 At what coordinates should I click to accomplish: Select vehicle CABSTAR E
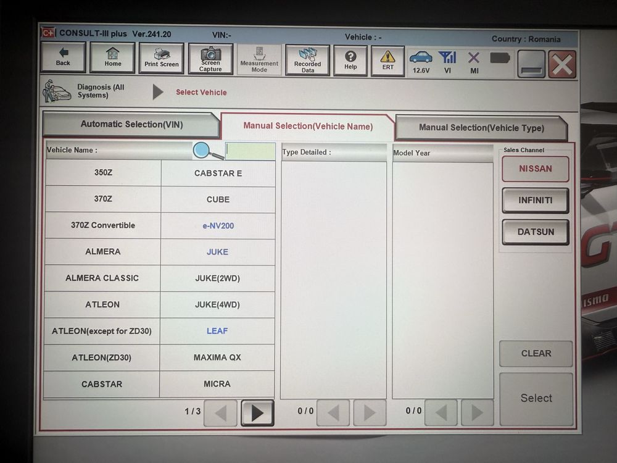218,173
